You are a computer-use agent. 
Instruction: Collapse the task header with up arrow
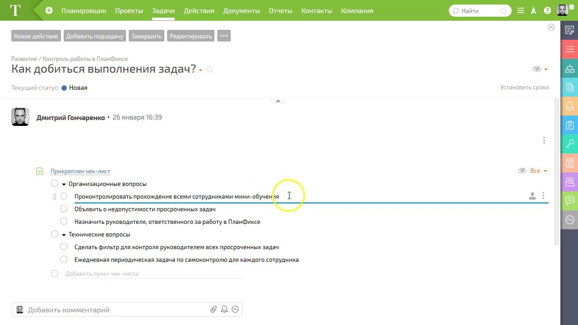[278, 101]
